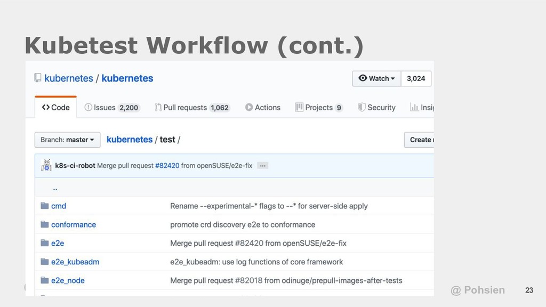
Task: Click the Insights bar graph icon
Action: click(x=414, y=107)
